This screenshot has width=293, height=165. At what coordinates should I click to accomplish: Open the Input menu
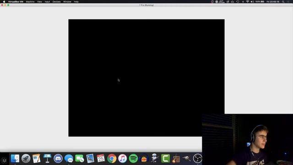[x=47, y=2]
